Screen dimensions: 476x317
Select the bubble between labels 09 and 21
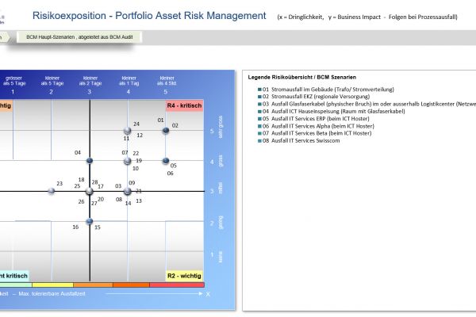(x=128, y=191)
